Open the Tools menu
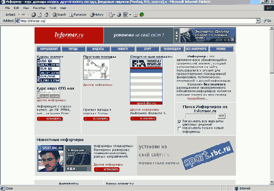The width and height of the screenshot is (274, 191). pyautogui.click(x=53, y=8)
